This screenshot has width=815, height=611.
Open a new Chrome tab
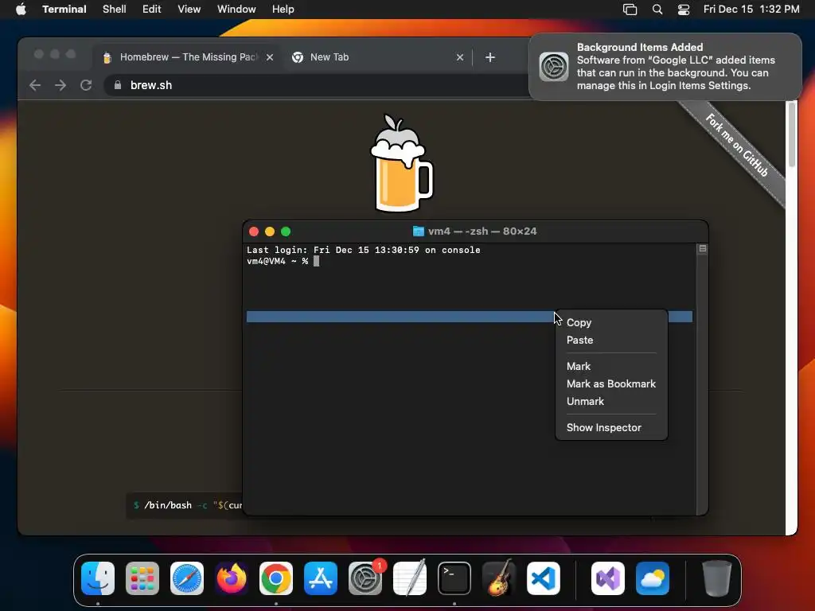coord(490,57)
